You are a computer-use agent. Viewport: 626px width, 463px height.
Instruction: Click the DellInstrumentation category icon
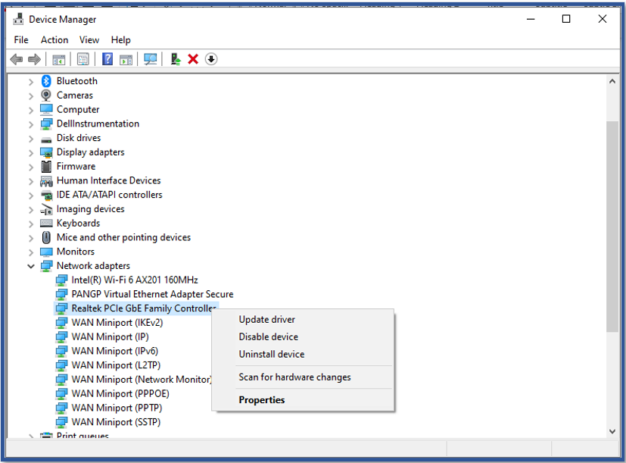[46, 124]
